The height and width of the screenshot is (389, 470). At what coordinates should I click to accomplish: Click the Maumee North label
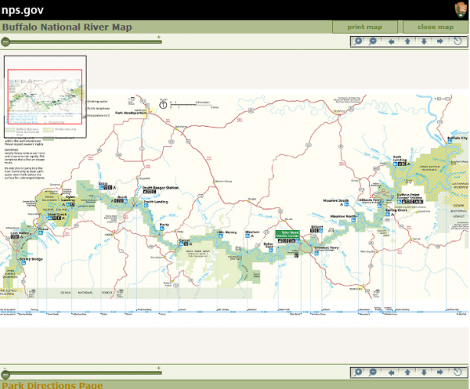[x=343, y=216]
